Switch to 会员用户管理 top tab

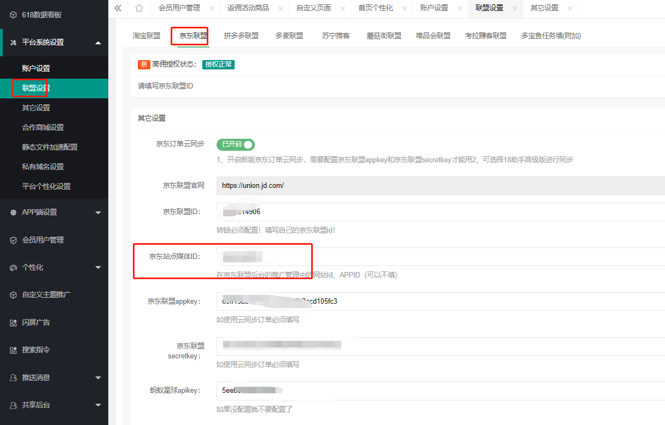tap(179, 8)
